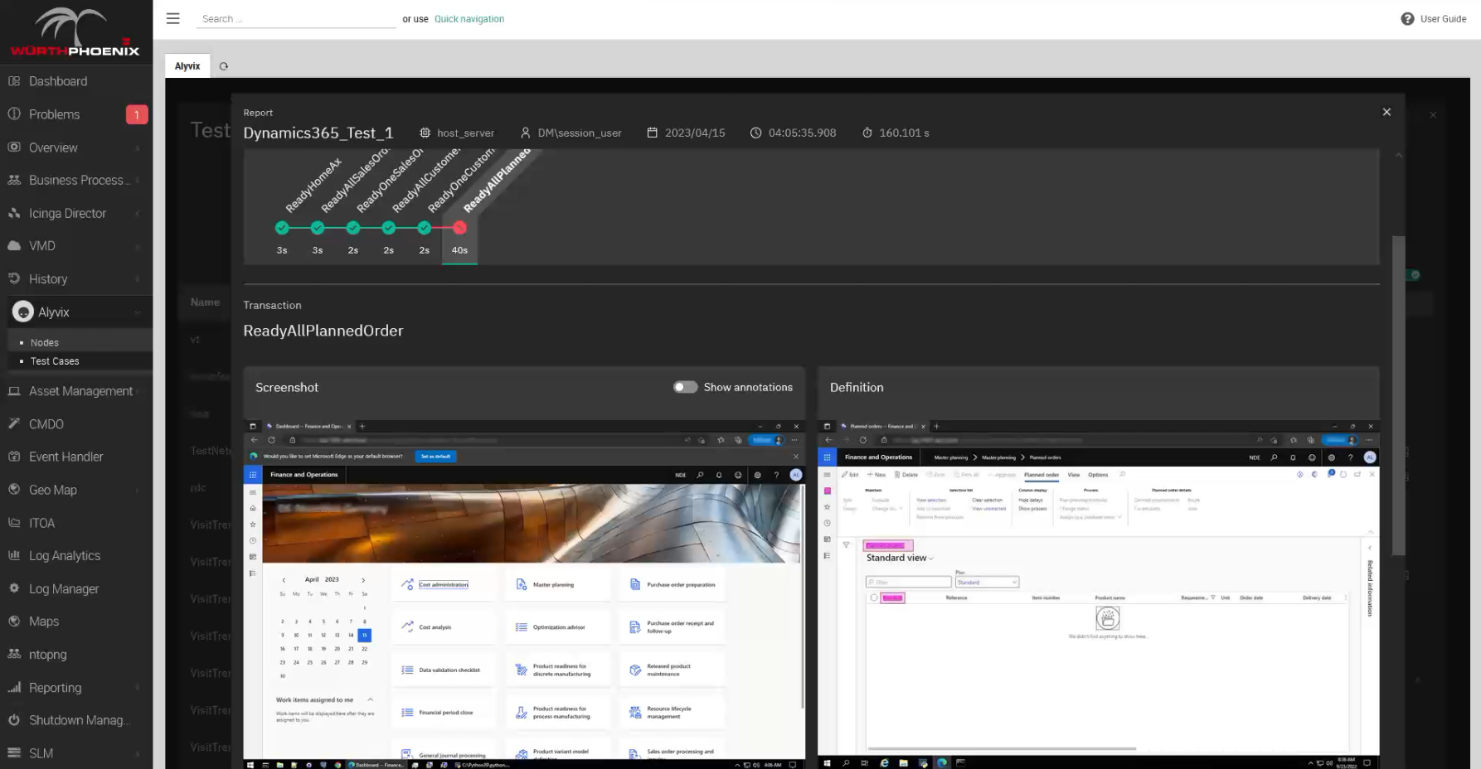Select the ReadyAllCustome timeline step

pos(389,228)
